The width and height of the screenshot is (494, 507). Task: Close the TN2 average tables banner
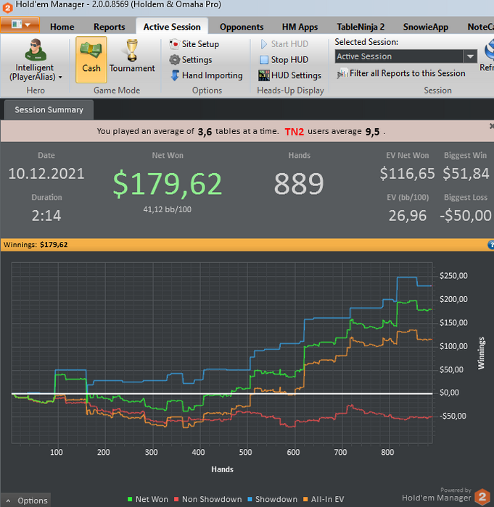coord(491,127)
